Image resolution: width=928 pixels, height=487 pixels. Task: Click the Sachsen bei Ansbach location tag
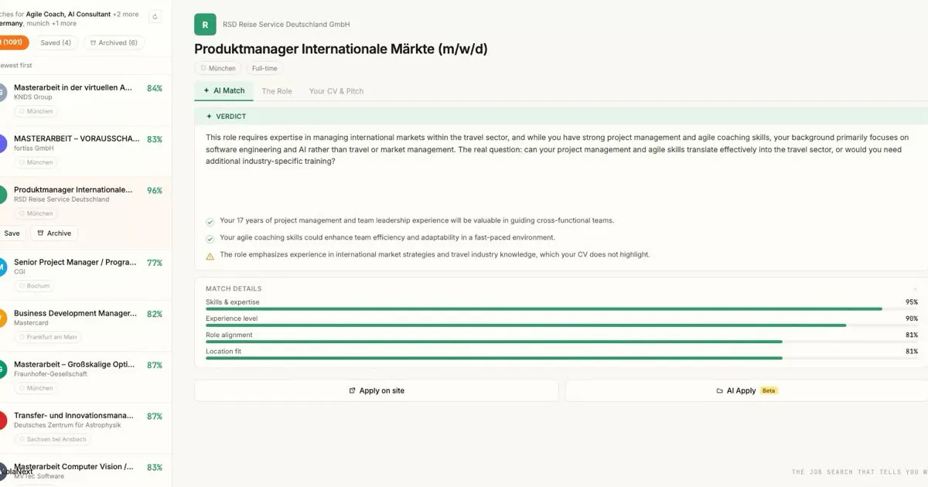(x=53, y=439)
